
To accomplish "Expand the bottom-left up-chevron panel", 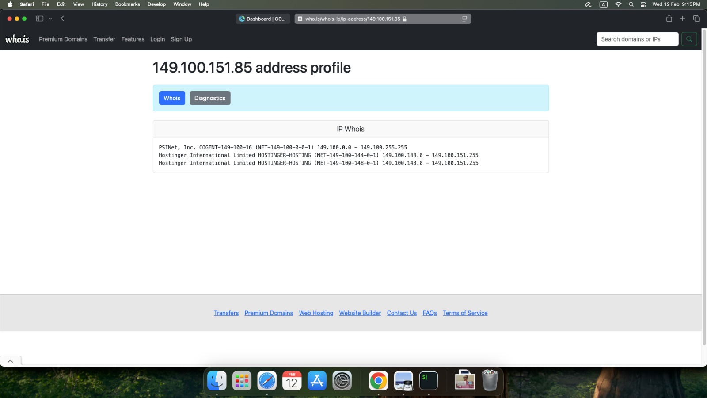I will (11, 361).
